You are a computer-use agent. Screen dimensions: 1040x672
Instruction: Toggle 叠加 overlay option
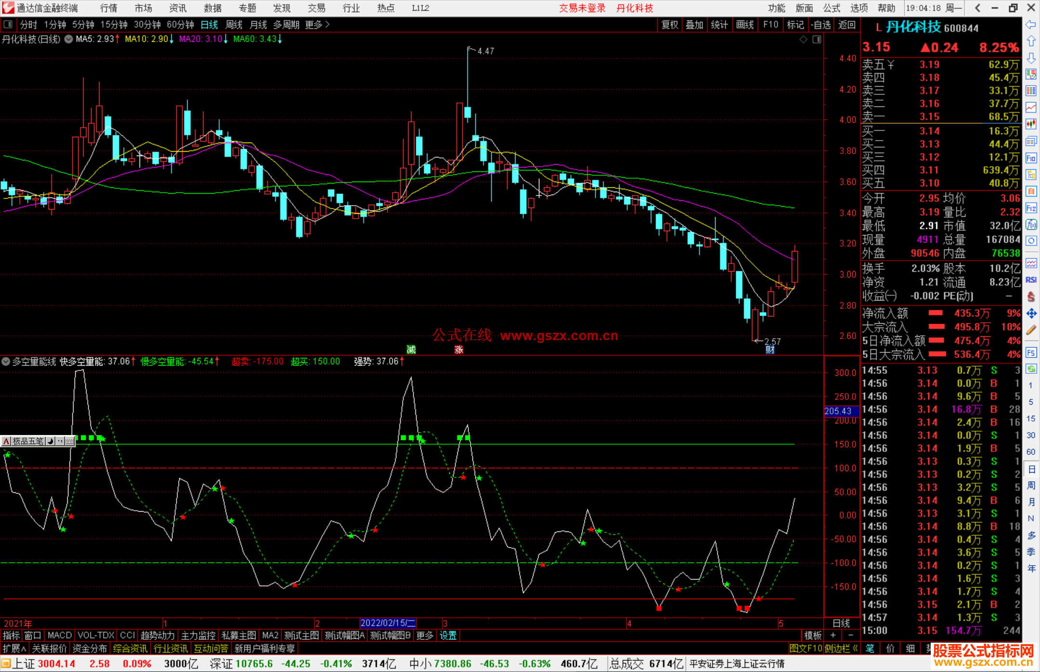tap(694, 25)
